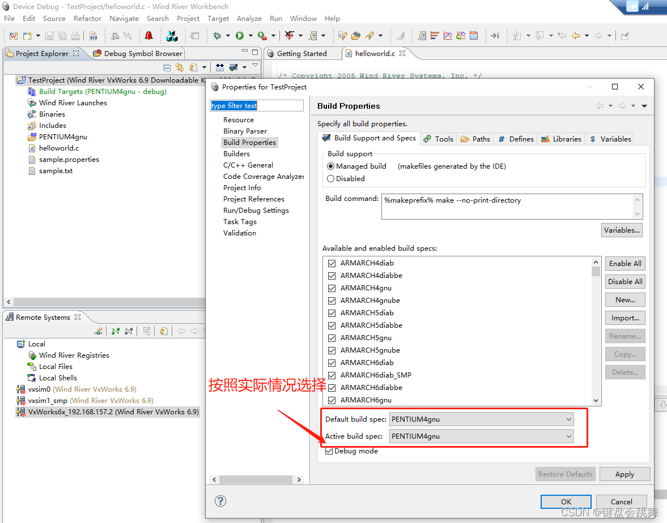This screenshot has height=523, width=667.
Task: Click the Print toolbar icon
Action: (75, 35)
